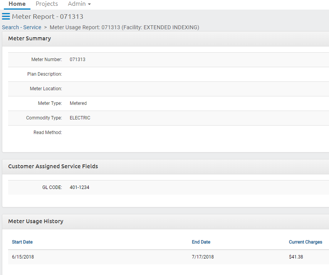329x275 pixels.
Task: Click the Meter Usage Report breadcrumb text
Action: pos(124,27)
